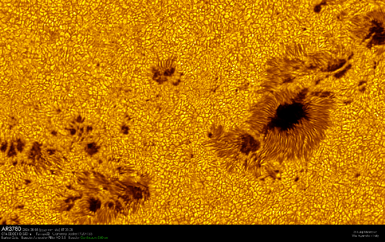Select the green Continuum 540nm text
The height and width of the screenshot is (242, 385).
(x=95, y=238)
